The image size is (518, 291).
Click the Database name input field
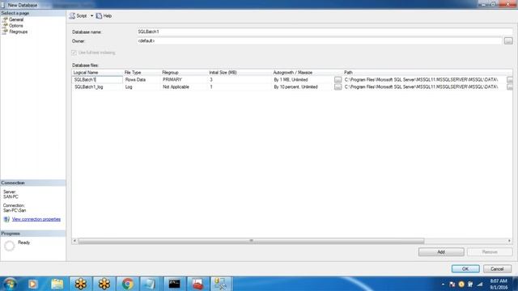(325, 32)
